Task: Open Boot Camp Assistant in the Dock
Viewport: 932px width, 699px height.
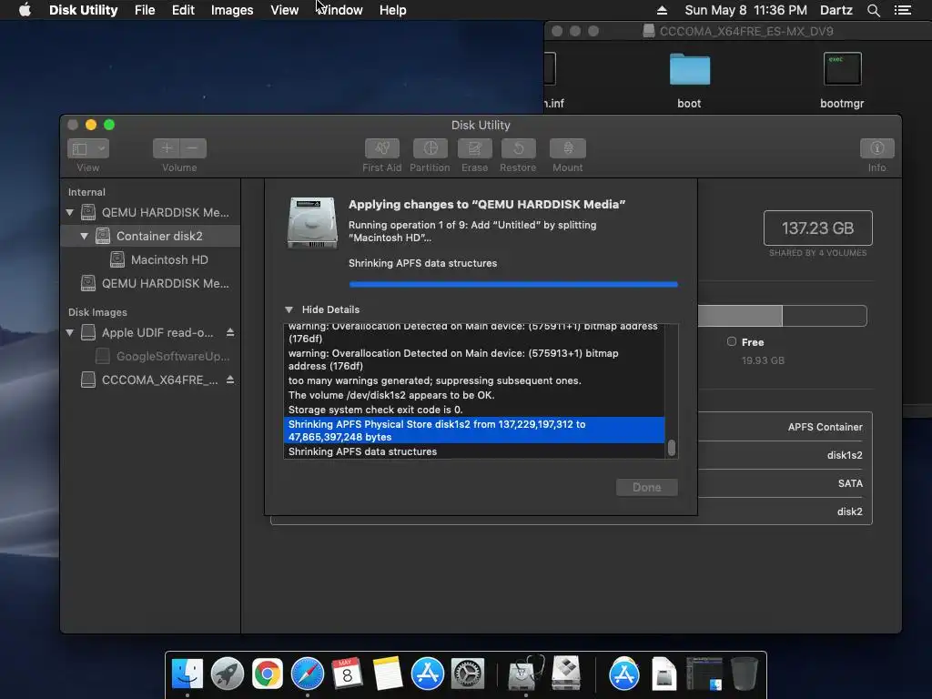Action: click(x=566, y=674)
